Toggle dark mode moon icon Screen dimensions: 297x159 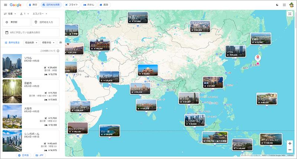pyautogui.click(x=277, y=5)
